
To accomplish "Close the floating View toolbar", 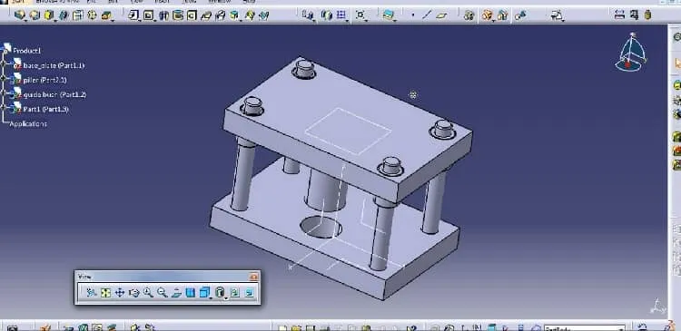I will [254, 277].
